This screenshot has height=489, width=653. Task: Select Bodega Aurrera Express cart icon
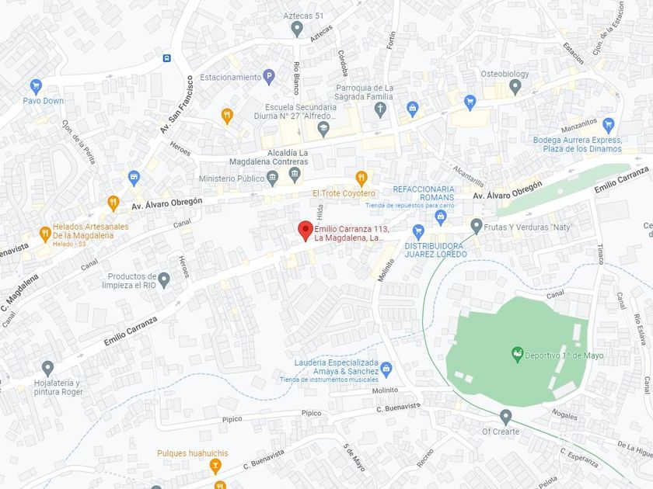(x=608, y=125)
